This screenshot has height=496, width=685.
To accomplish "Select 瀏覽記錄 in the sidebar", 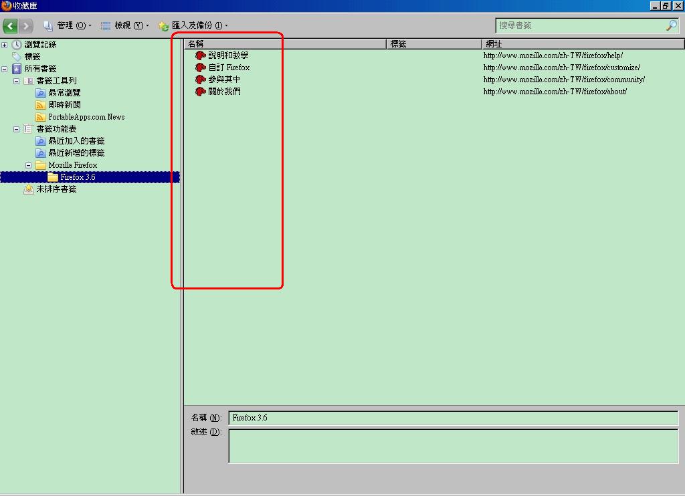I will pos(40,45).
